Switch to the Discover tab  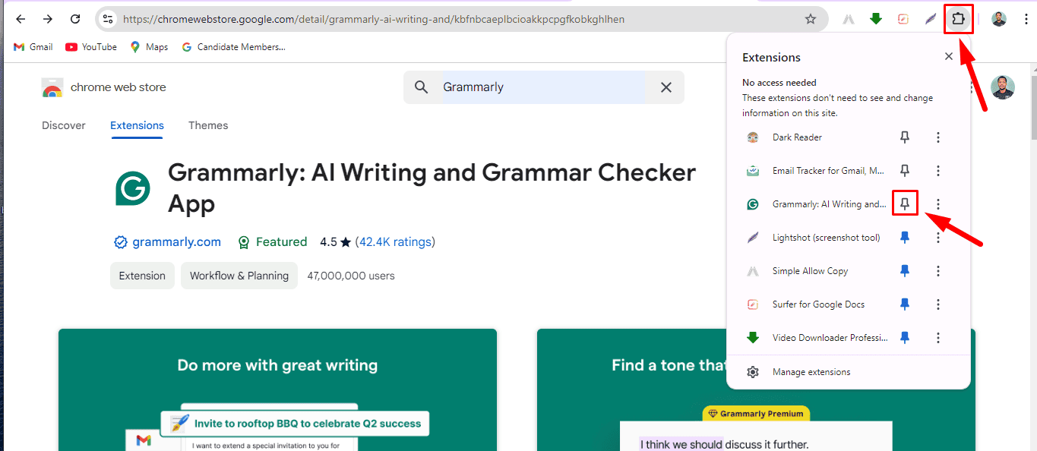click(64, 125)
